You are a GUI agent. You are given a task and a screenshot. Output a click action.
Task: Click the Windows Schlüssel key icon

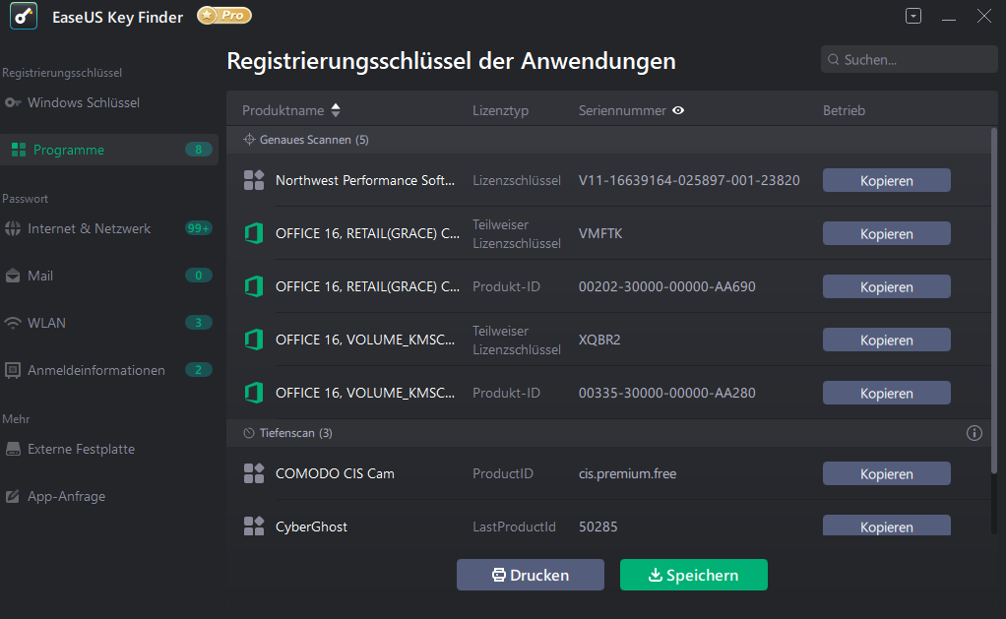tap(13, 102)
